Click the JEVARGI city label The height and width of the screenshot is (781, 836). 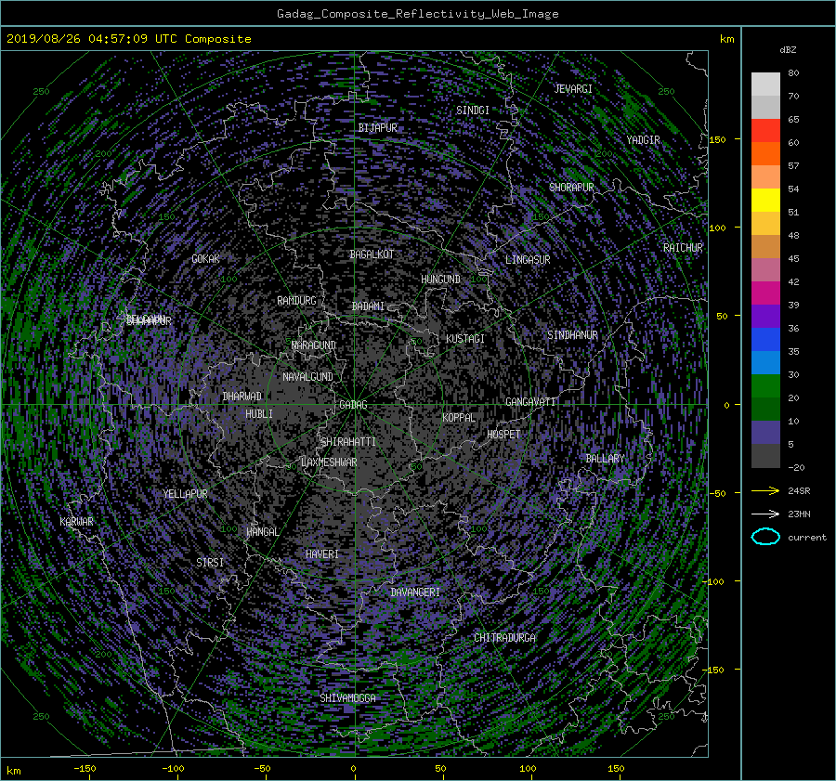[573, 89]
